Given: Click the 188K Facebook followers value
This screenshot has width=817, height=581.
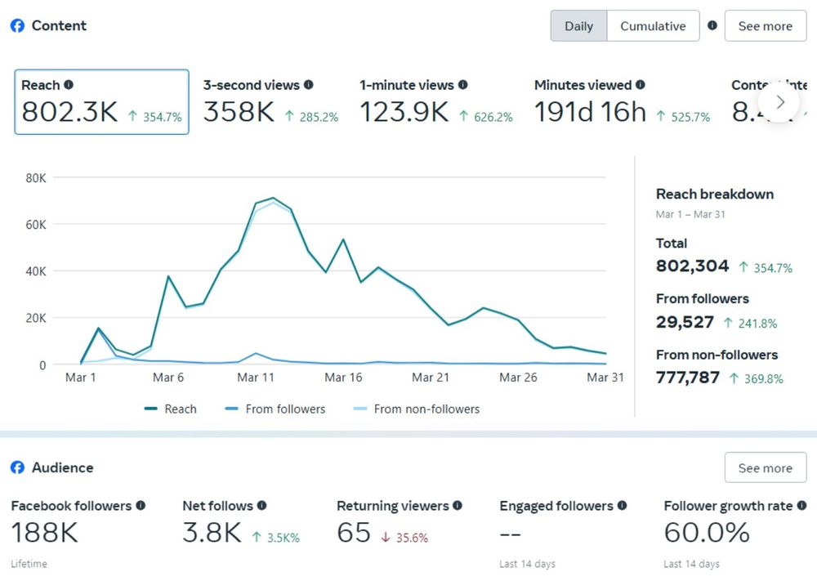Looking at the screenshot, I should tap(44, 533).
